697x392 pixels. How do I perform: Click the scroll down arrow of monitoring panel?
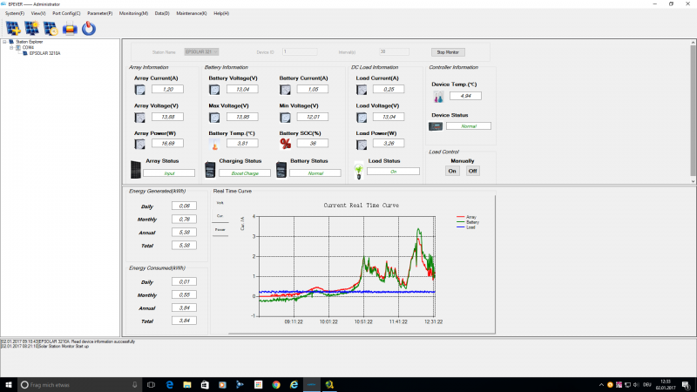(693, 181)
